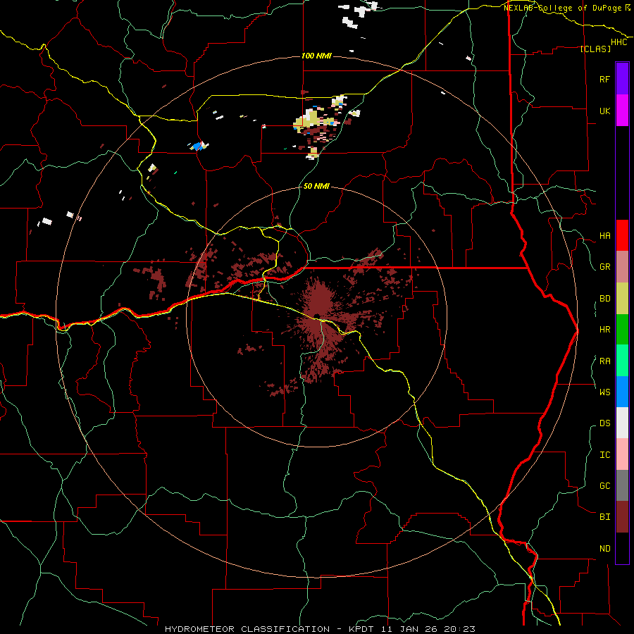The width and height of the screenshot is (634, 634).
Task: Click the ND black legend swatch
Action: 622,548
